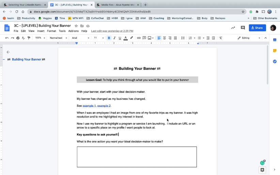280x175 pixels.
Task: Toggle italic formatting
Action: (x=114, y=38)
